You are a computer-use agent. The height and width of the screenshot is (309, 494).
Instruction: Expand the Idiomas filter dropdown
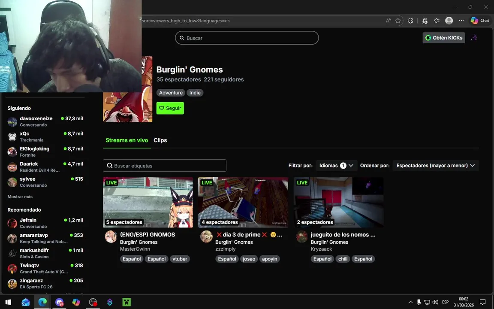point(337,166)
